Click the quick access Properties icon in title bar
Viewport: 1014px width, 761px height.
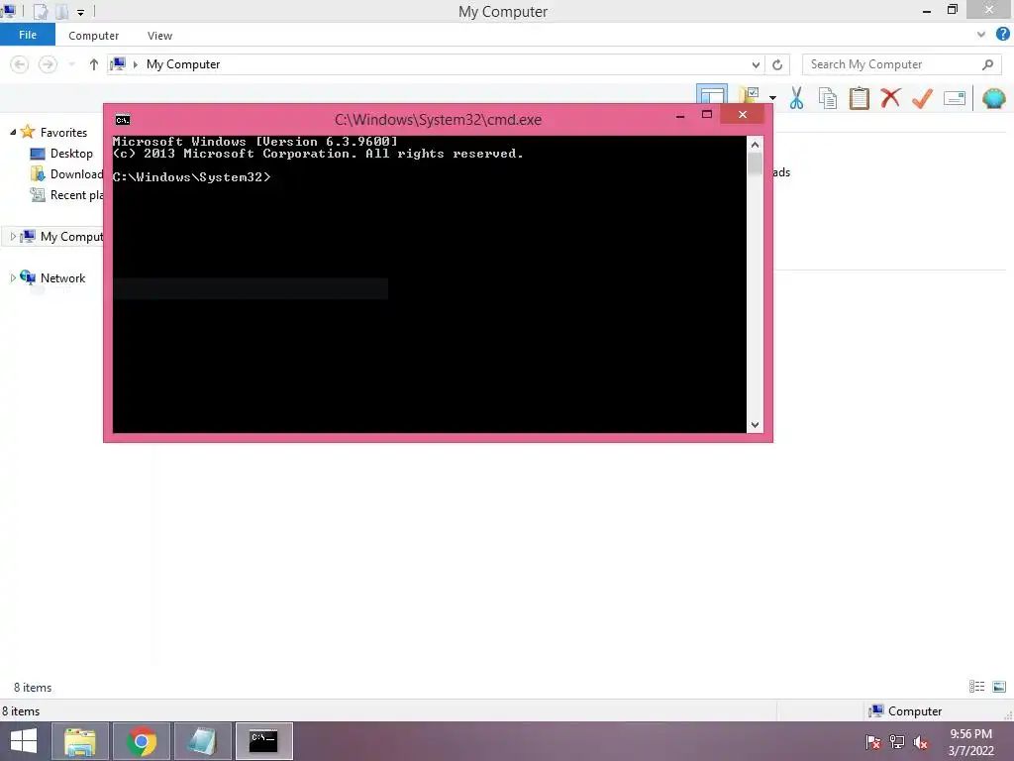point(41,11)
